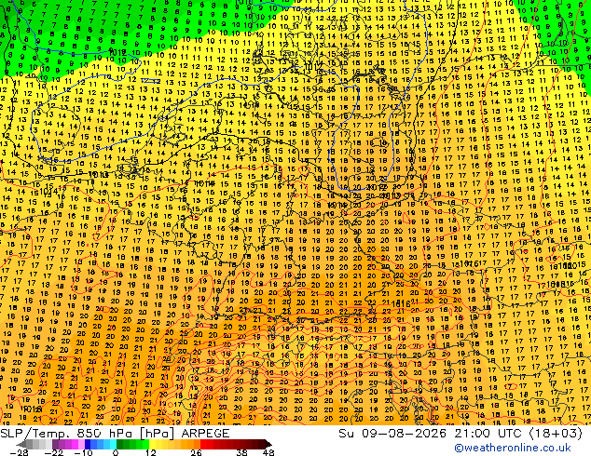Viewport: 591px width, 456px height.
Task: Click the '-22' label on the color scale
Action: pyautogui.click(x=54, y=452)
